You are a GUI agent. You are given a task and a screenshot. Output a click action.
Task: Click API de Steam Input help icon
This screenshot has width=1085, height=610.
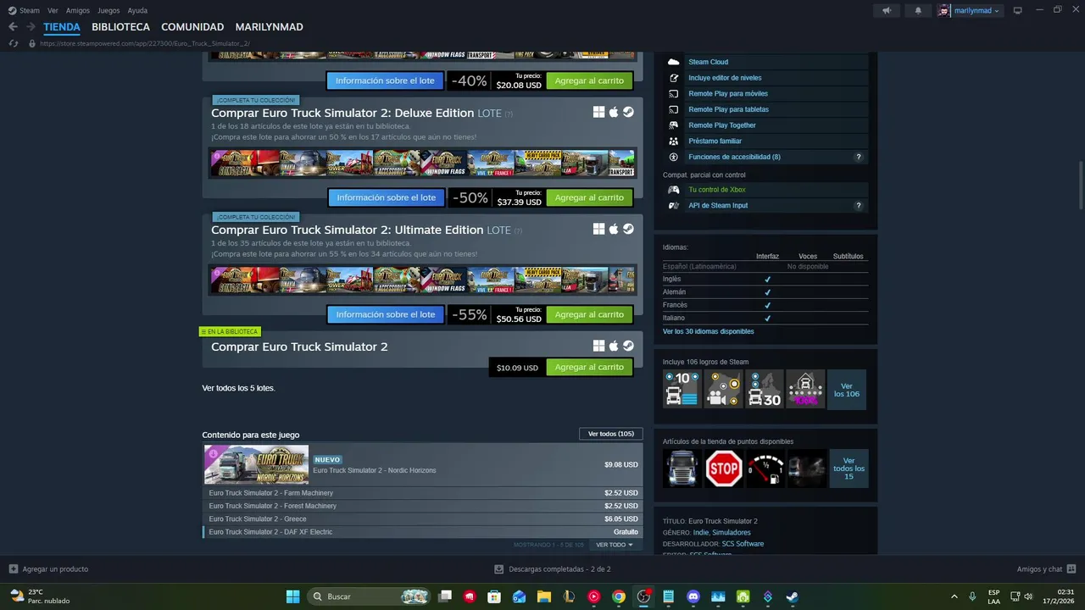(x=858, y=206)
